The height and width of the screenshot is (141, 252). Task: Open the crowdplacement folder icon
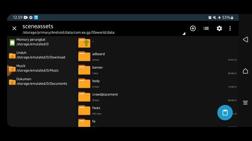[x=84, y=97]
